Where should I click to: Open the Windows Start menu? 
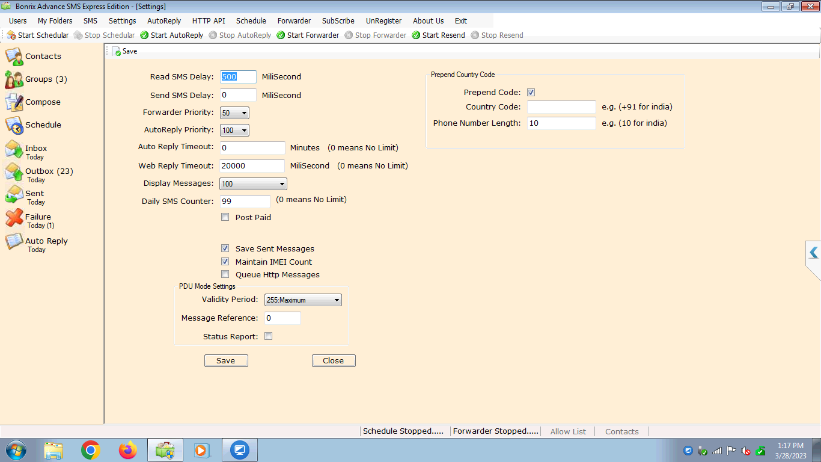click(16, 450)
